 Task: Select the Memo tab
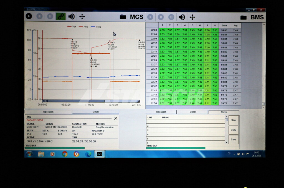click(x=224, y=112)
